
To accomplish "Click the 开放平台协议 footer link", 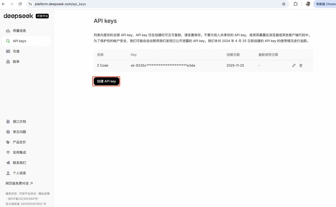I will (x=28, y=194).
